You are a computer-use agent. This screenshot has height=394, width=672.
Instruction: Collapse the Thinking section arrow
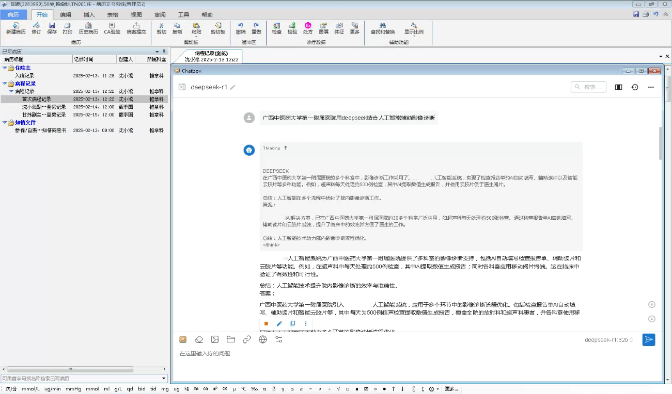tap(286, 148)
